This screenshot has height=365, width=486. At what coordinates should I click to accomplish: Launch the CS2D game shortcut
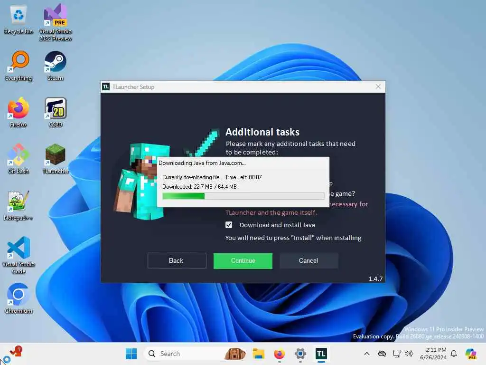[x=56, y=112]
